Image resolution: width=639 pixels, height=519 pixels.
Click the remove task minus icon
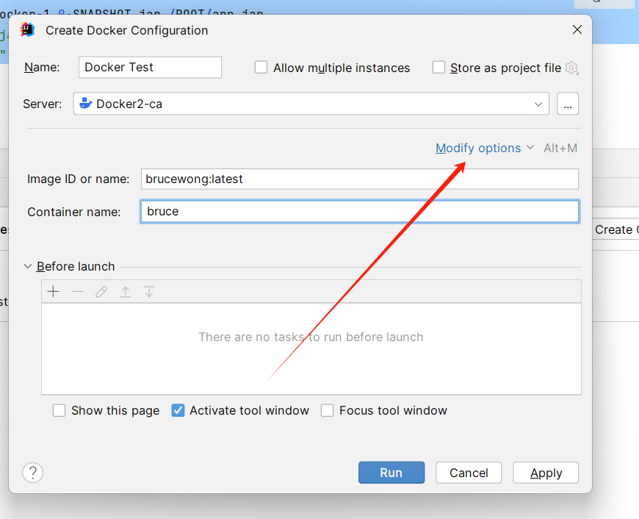tap(77, 292)
